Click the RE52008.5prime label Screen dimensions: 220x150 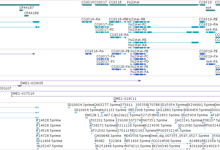141,110
